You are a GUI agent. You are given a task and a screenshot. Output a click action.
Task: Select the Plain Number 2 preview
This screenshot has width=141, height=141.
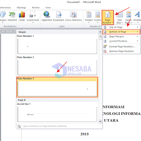[x=57, y=67]
